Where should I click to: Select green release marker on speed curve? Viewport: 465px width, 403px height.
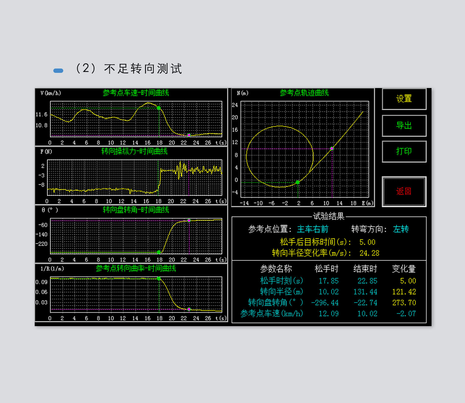click(x=159, y=108)
